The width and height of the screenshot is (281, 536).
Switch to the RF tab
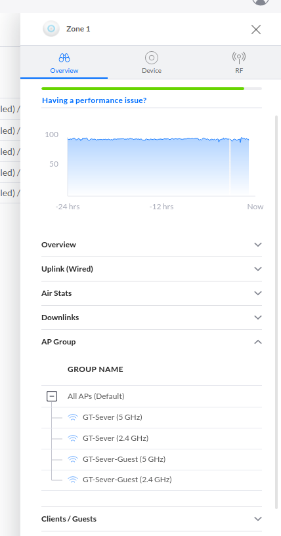point(238,62)
